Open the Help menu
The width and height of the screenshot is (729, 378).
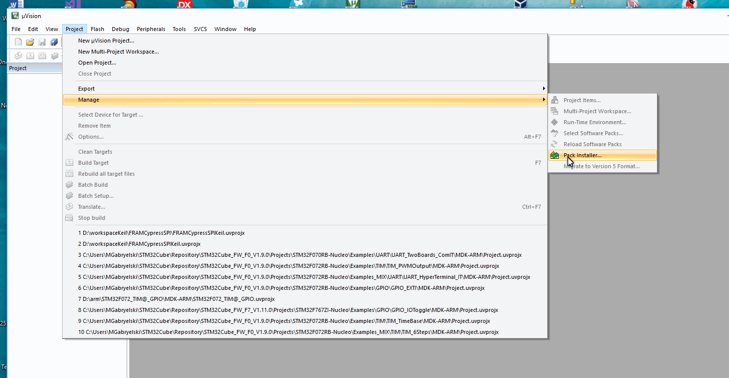[x=250, y=29]
